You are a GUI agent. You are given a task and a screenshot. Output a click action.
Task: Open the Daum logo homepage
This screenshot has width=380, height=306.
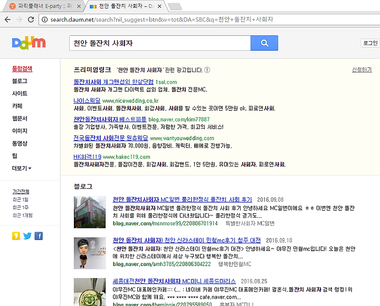[x=29, y=43]
